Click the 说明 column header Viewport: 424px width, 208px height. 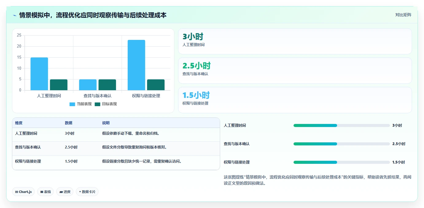[x=106, y=123]
